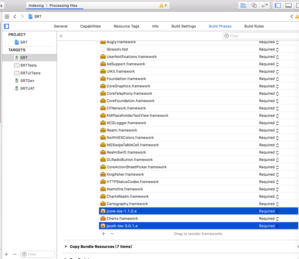The height and width of the screenshot is (259, 299).
Task: Show the version editor
Action: [265, 6]
